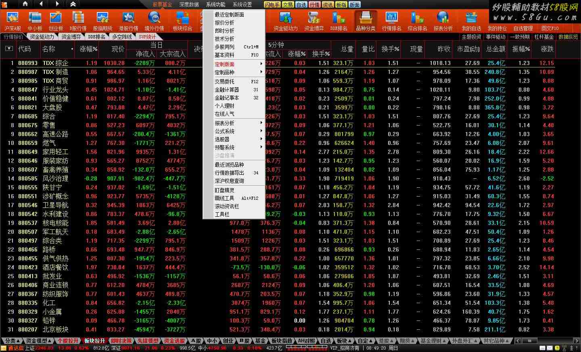Switch to the 行情报价 sub-tab
Screen dimensions: 581x352
(x=13, y=37)
